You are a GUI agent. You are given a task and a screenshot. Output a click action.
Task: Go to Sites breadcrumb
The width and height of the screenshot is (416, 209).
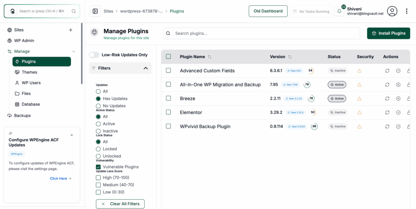click(x=108, y=11)
